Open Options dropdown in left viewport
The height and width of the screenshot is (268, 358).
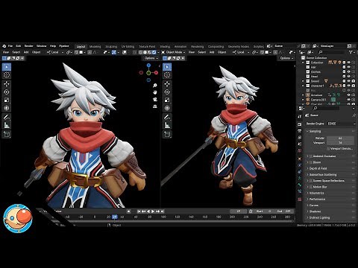click(x=151, y=58)
